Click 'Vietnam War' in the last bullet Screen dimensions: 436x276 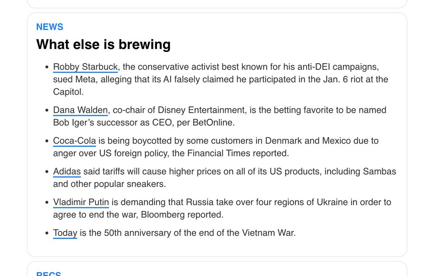tap(269, 233)
